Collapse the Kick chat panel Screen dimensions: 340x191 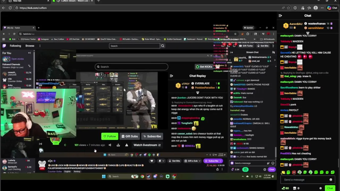coord(280,16)
